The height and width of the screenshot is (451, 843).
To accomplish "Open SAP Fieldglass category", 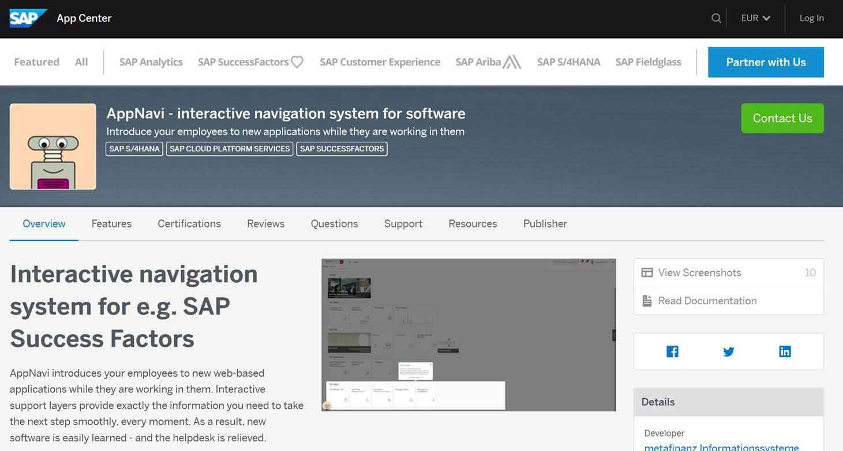I will click(x=648, y=62).
